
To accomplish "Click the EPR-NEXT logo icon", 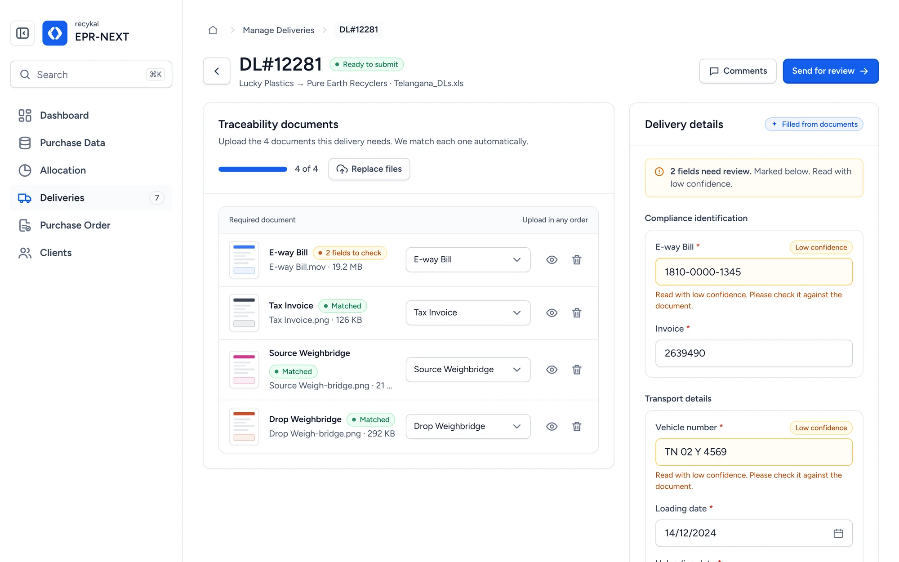I will click(55, 33).
